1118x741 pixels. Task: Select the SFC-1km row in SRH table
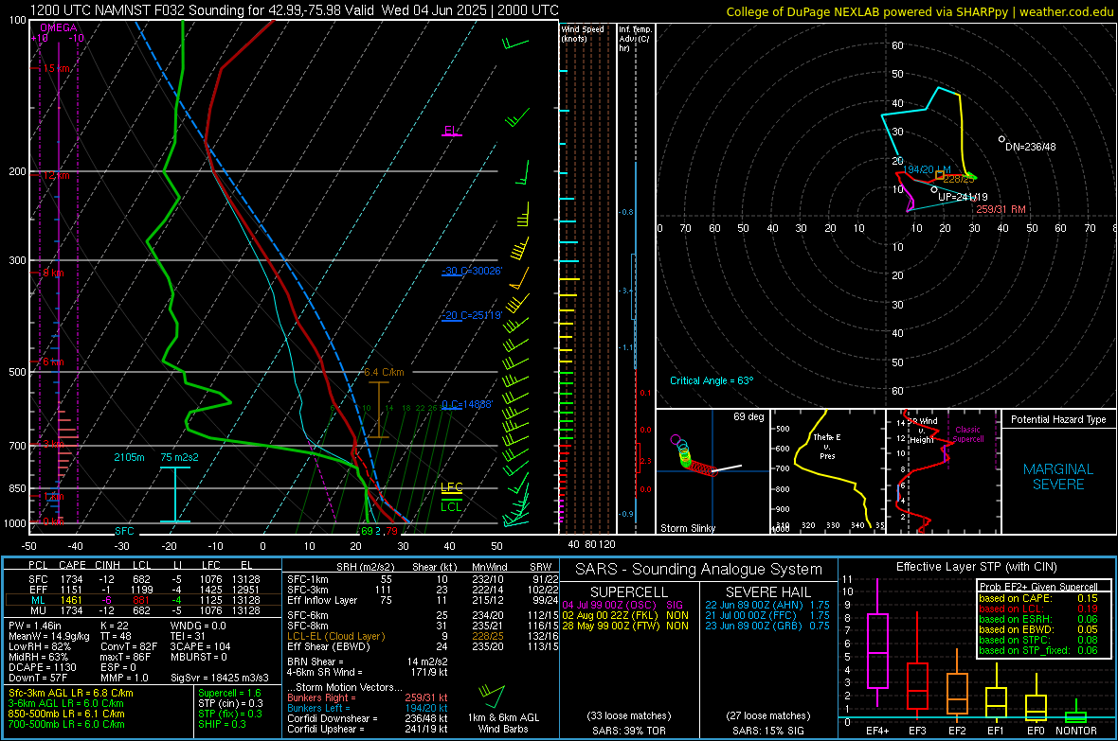click(423, 579)
